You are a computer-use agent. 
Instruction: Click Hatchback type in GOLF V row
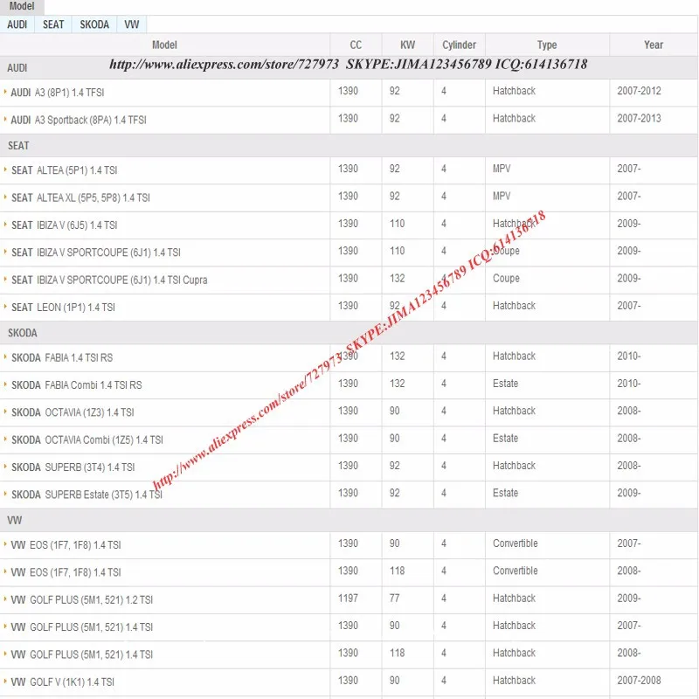[514, 681]
